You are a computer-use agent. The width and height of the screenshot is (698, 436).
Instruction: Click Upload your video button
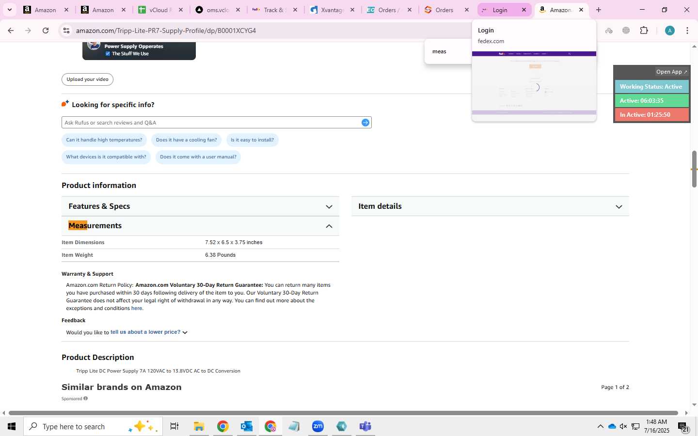coord(87,79)
